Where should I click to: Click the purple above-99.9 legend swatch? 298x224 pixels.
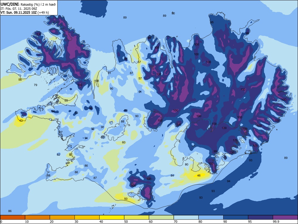tap(285, 217)
